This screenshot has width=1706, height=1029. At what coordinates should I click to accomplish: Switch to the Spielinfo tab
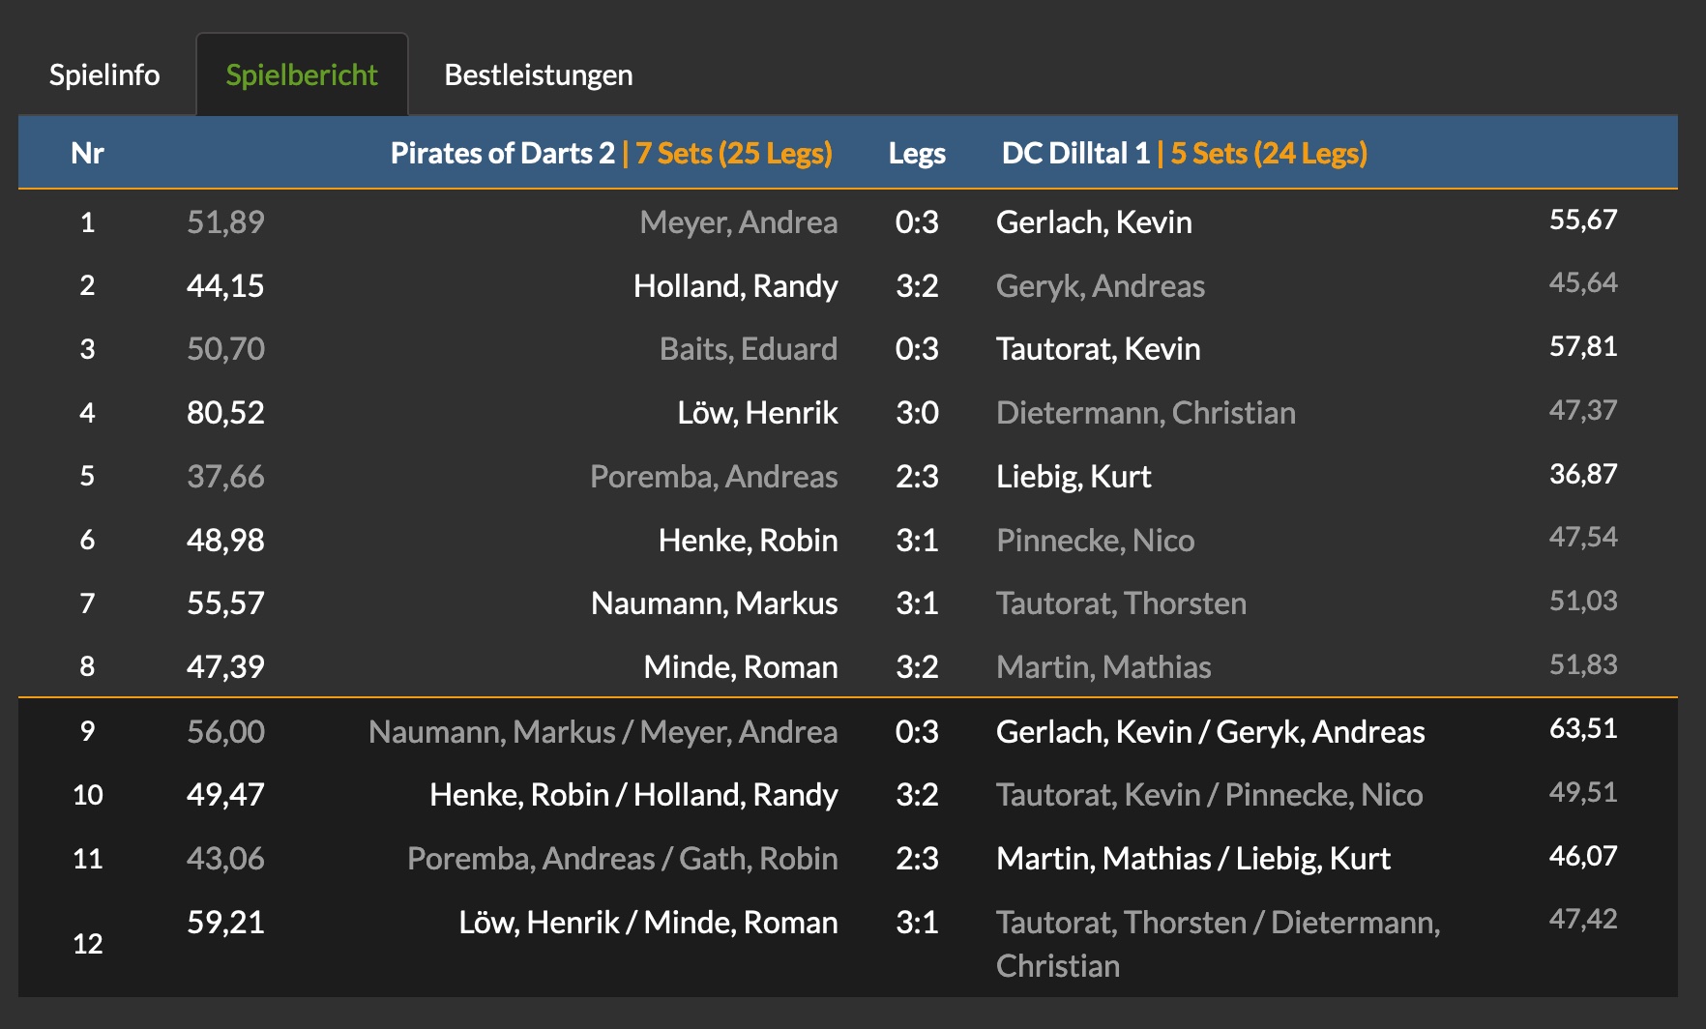[104, 74]
